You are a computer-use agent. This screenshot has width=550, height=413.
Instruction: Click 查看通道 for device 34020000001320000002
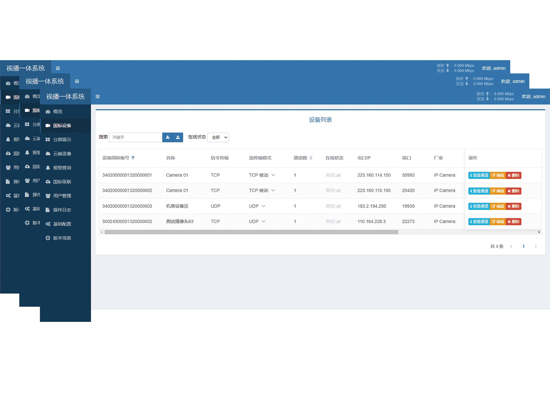point(479,191)
